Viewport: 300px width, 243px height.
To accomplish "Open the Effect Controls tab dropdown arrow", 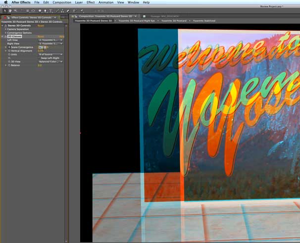I will click(55, 18).
